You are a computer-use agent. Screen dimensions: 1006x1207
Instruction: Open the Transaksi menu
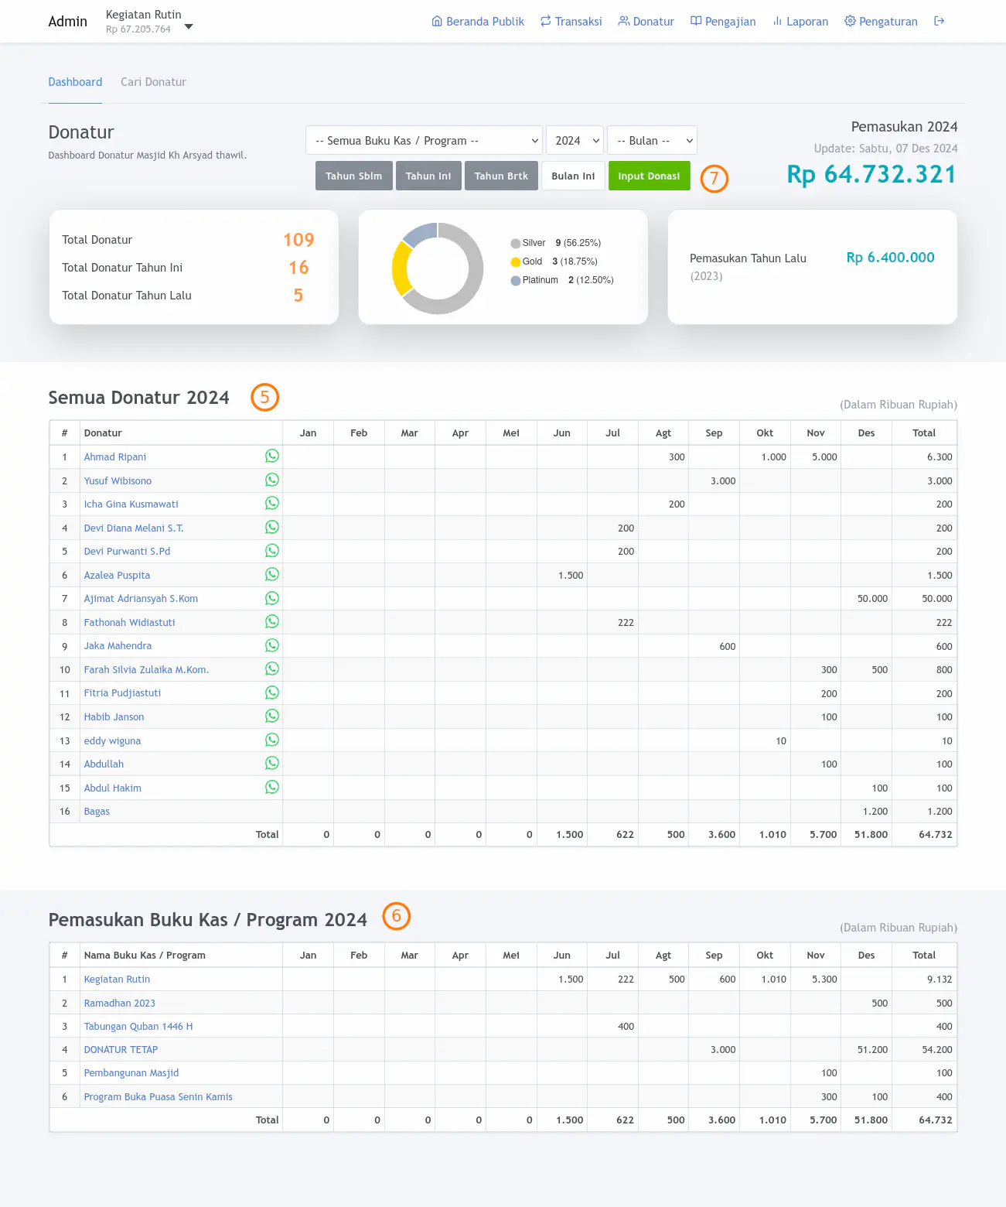coord(571,22)
